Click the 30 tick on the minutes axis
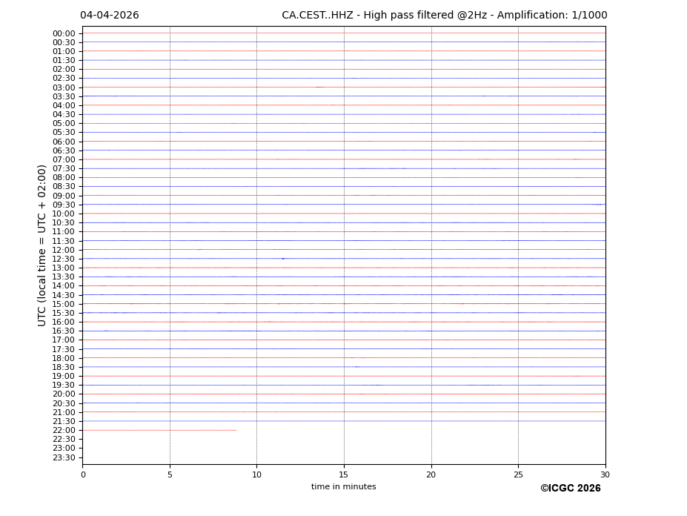This screenshot has width=687, height=516. (x=605, y=474)
